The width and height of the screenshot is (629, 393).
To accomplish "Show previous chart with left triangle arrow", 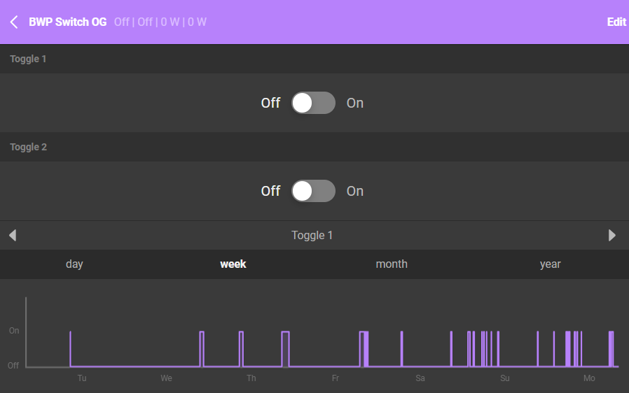I will point(12,236).
